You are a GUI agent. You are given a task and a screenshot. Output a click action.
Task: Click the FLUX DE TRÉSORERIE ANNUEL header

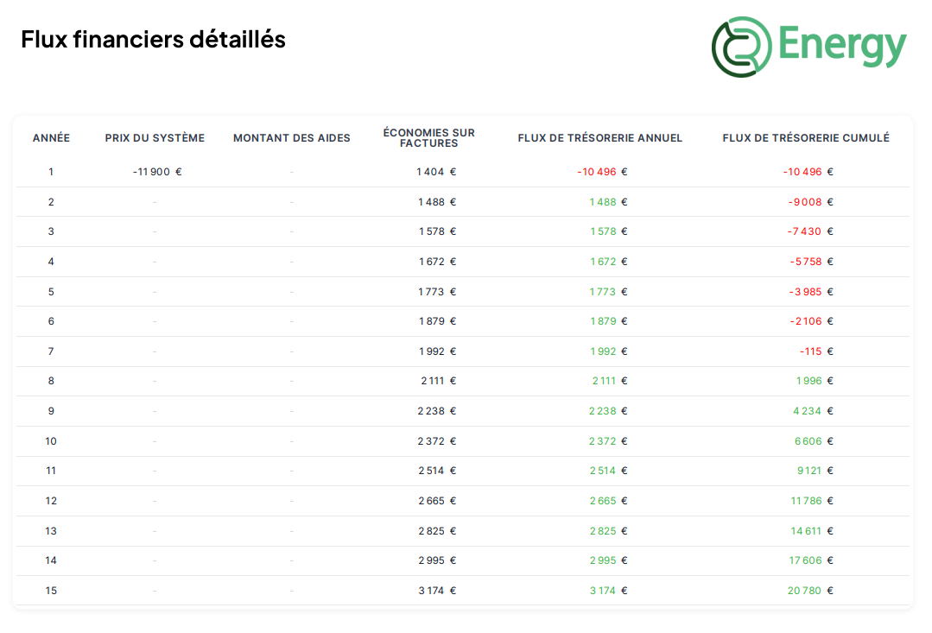coord(600,137)
